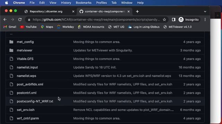Open a new tab with plus button

(x=137, y=11)
